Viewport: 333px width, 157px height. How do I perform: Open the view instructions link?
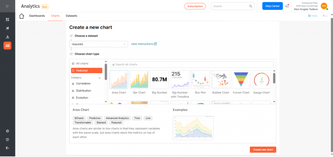coord(144,44)
